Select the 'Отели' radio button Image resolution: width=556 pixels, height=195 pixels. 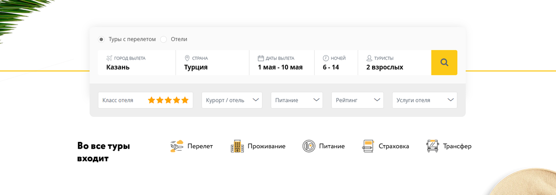pos(164,39)
